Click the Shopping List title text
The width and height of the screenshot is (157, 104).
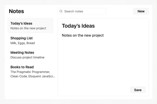[21, 38]
